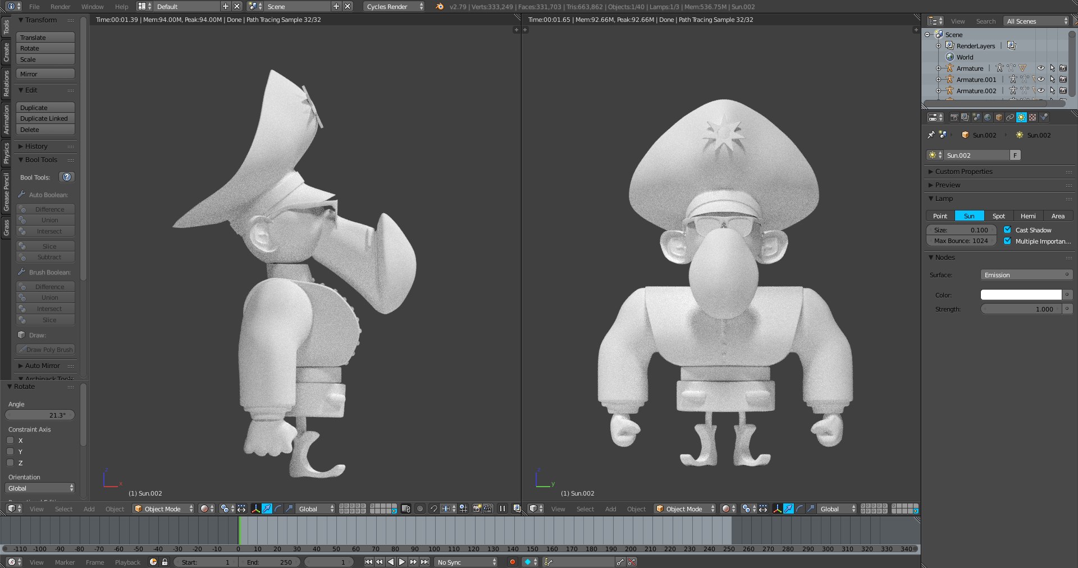Click the lamp Color white swatch

pos(1021,295)
